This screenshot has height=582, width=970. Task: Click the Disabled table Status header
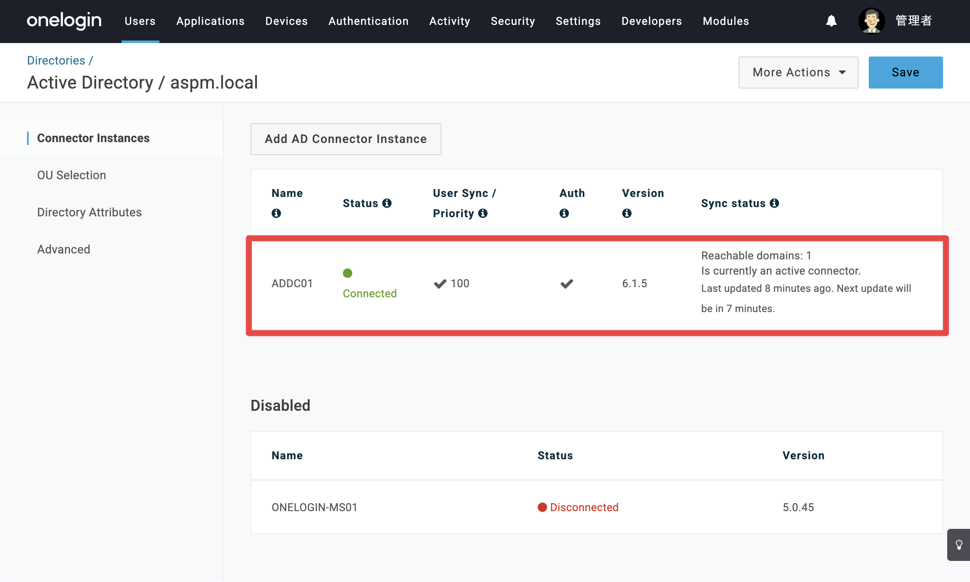555,455
